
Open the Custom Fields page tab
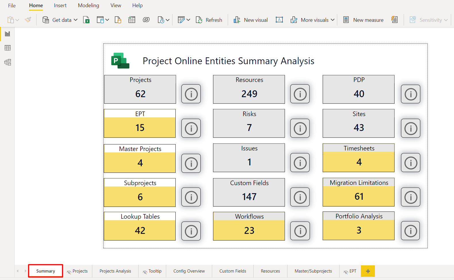coord(233,271)
